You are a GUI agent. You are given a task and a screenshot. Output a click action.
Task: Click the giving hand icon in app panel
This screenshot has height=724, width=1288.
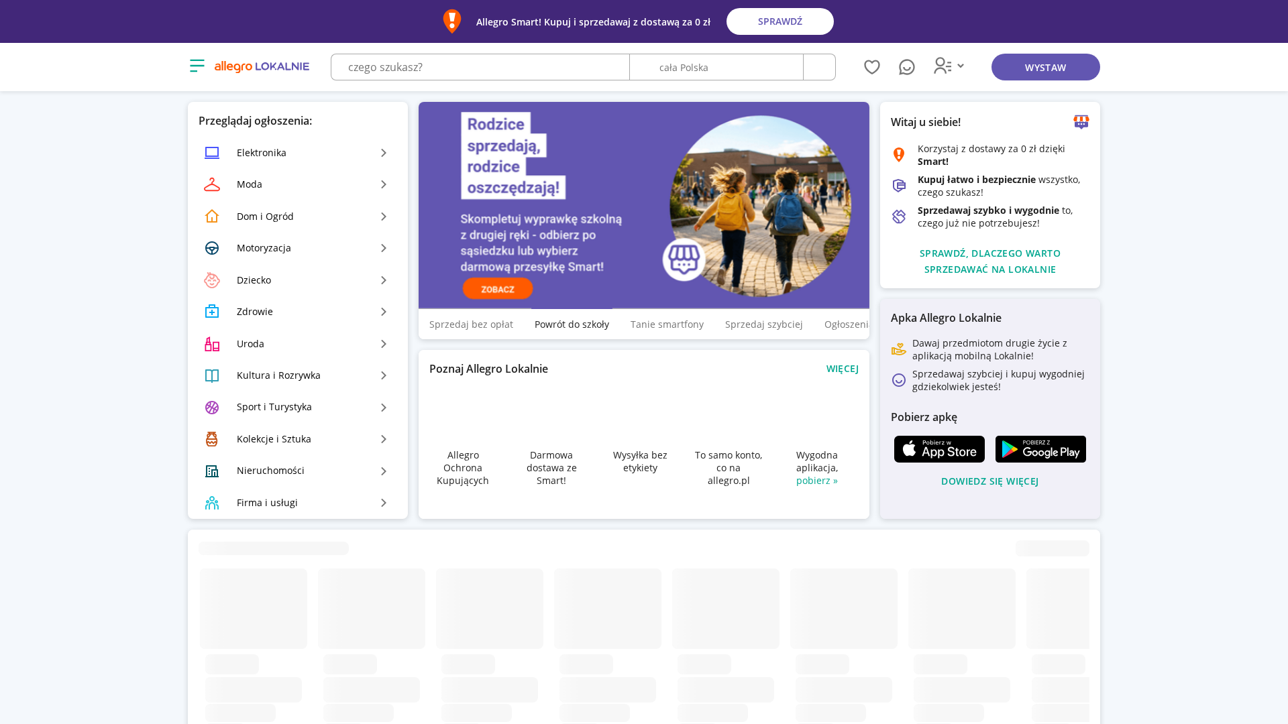click(x=899, y=349)
